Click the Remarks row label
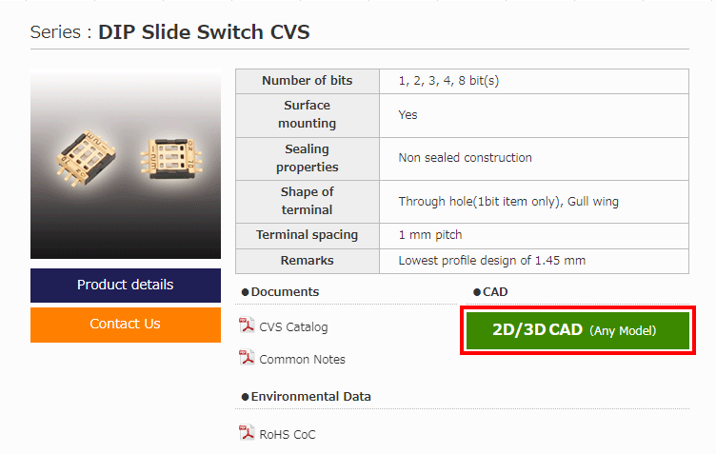This screenshot has width=716, height=454. (x=308, y=261)
